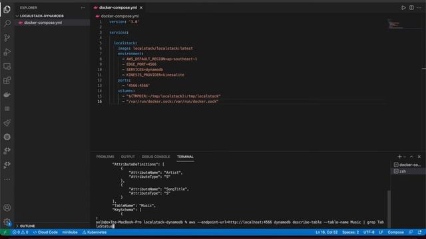Viewport: 426px width, 239px height.
Task: Select zsh terminal instance
Action: click(407, 171)
